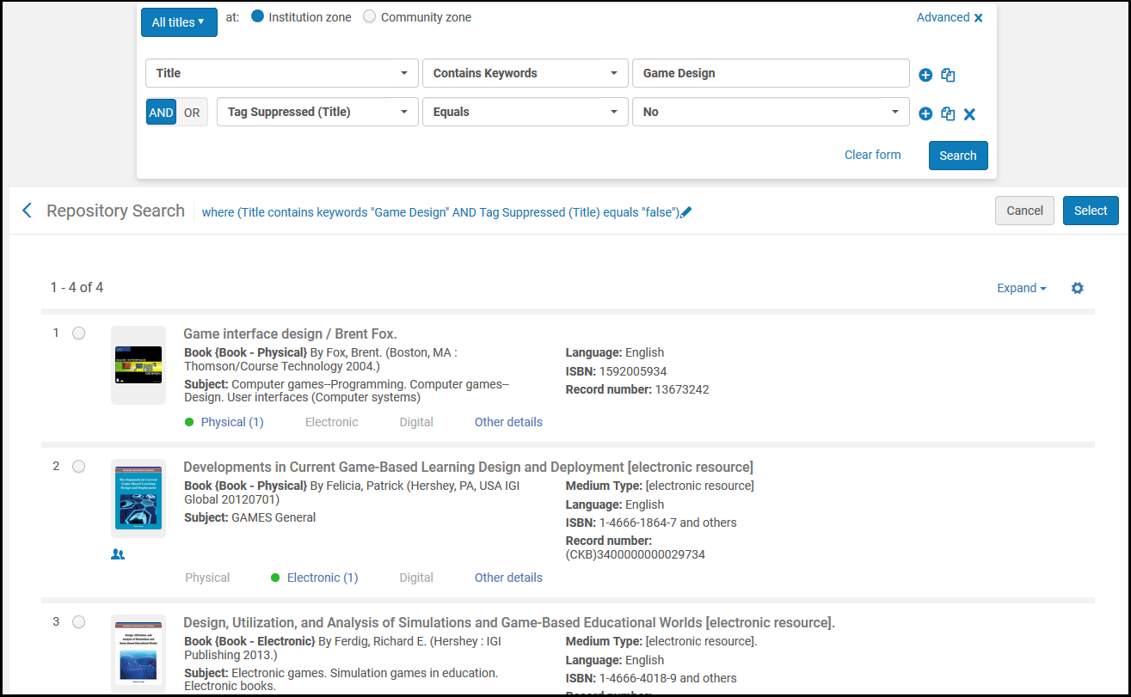The height and width of the screenshot is (697, 1131).
Task: Click the Cancel button
Action: coord(1024,211)
